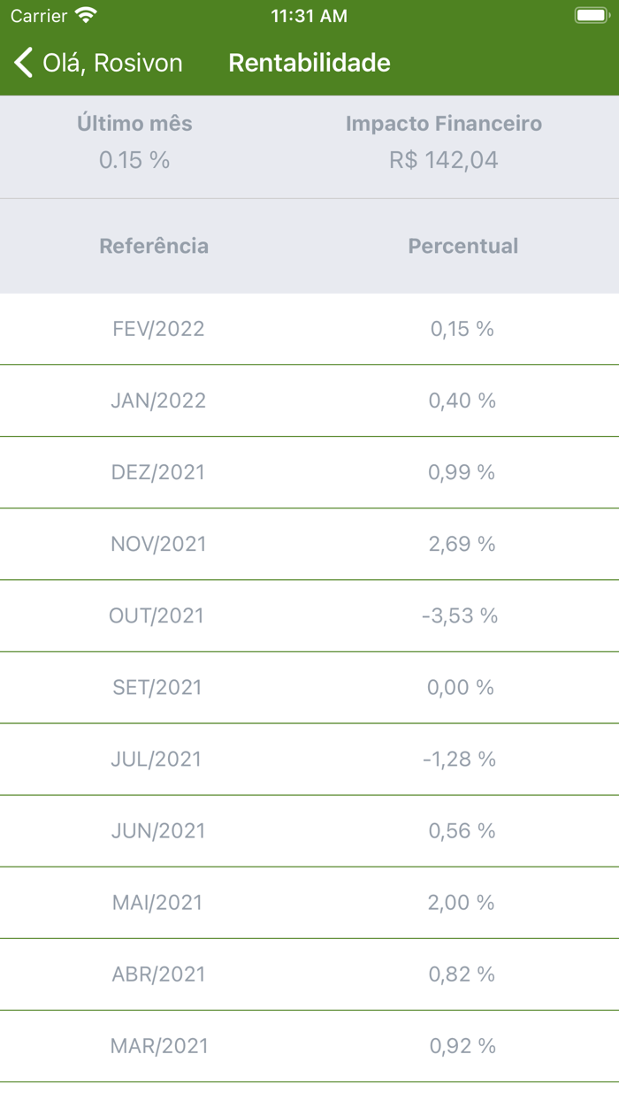Select the JAN/2022 row
The image size is (619, 1100).
tap(309, 401)
